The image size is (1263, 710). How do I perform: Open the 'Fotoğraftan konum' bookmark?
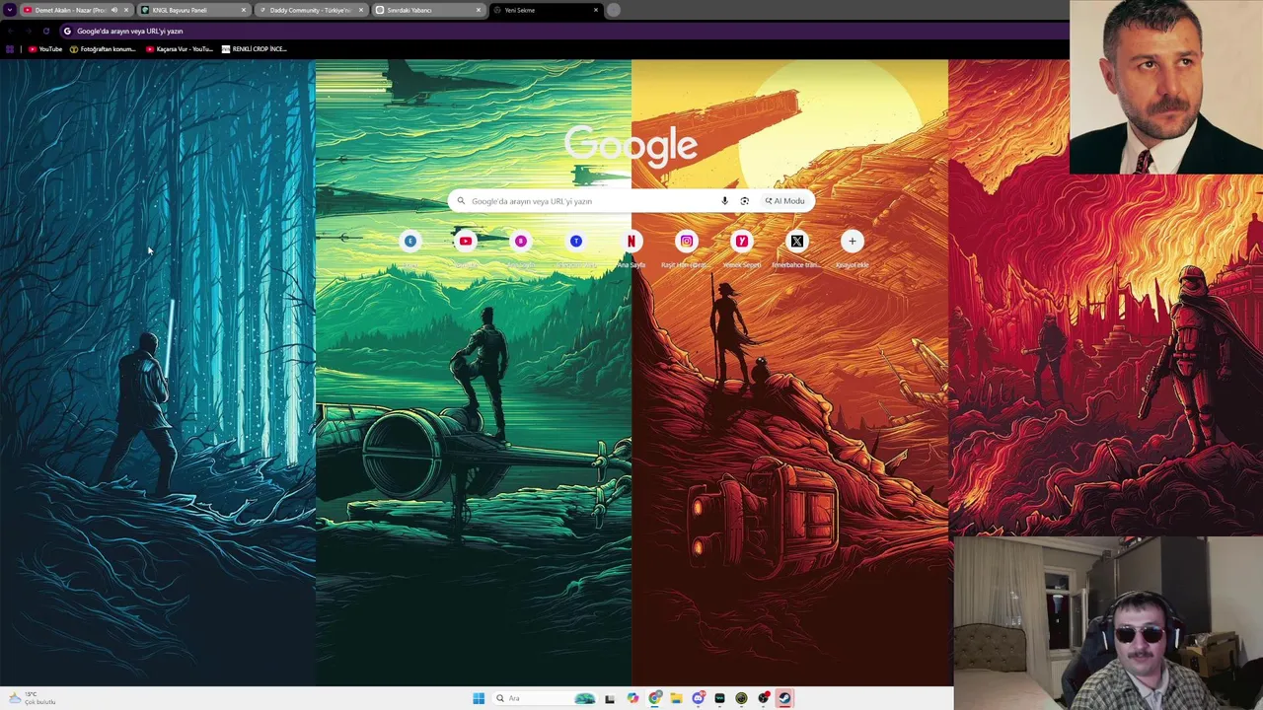[103, 48]
